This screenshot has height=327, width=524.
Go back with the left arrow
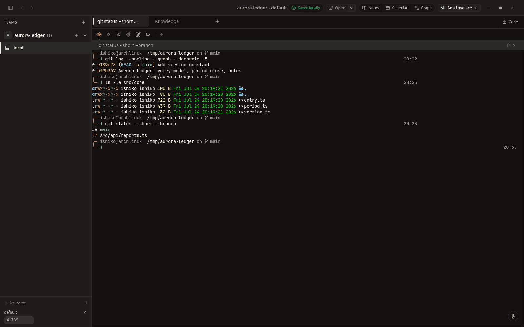(22, 8)
